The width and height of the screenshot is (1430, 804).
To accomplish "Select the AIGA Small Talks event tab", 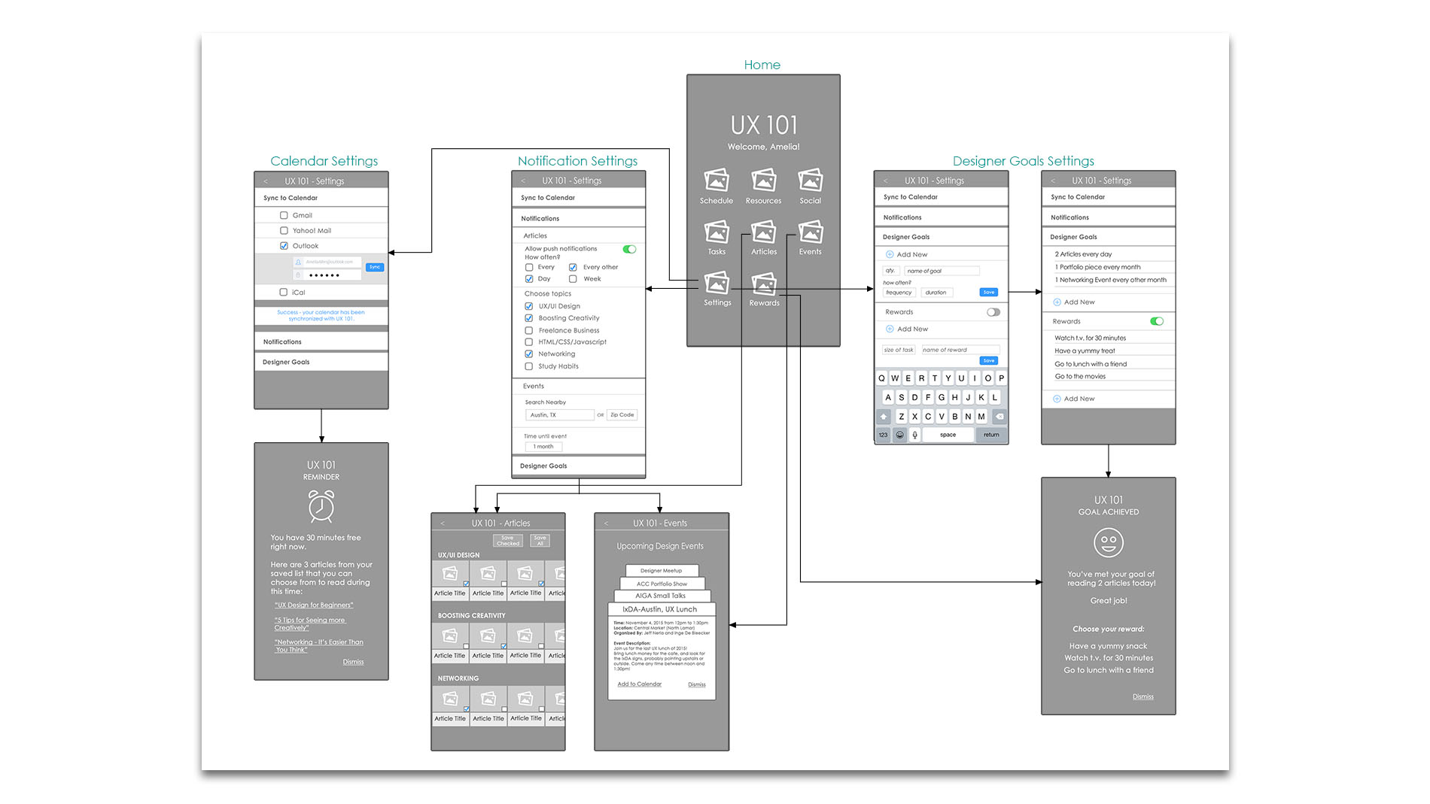I will tap(661, 596).
